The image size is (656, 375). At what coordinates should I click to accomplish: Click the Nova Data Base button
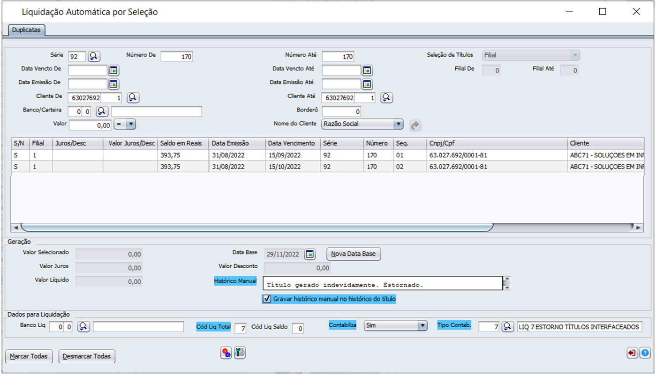click(x=354, y=254)
